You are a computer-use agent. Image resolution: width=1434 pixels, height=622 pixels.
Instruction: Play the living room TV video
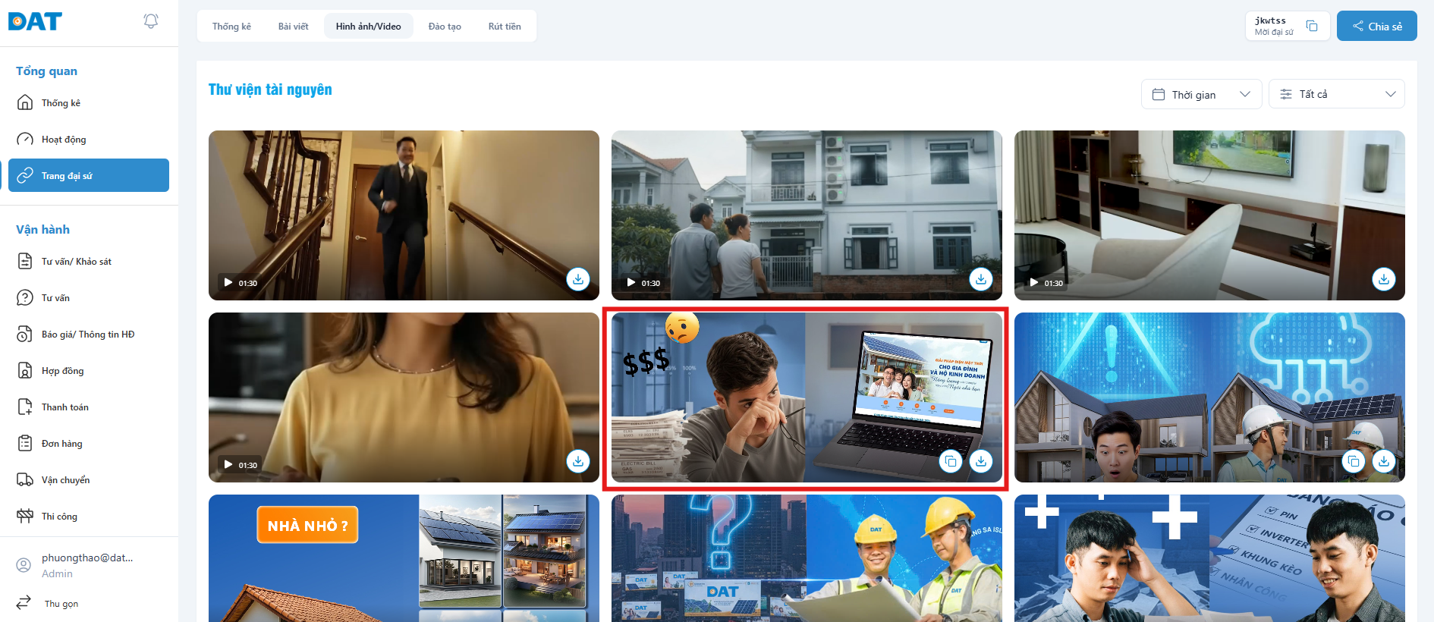click(1034, 282)
